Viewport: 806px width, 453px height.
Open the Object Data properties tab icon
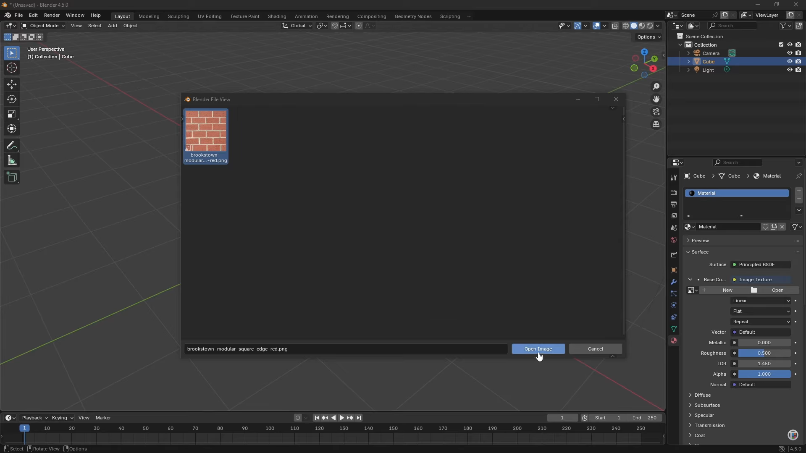[x=674, y=329]
